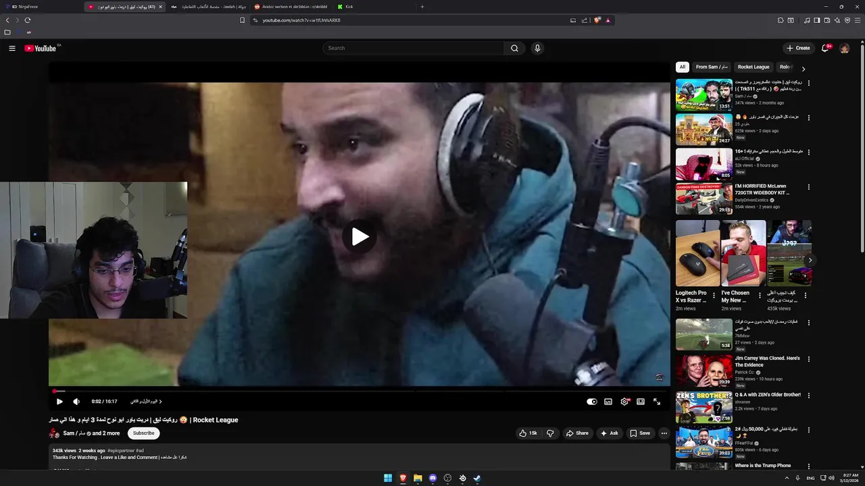Screen dimensions: 865x486
Task: Open options for the Jim Carrey video
Action: point(809,359)
